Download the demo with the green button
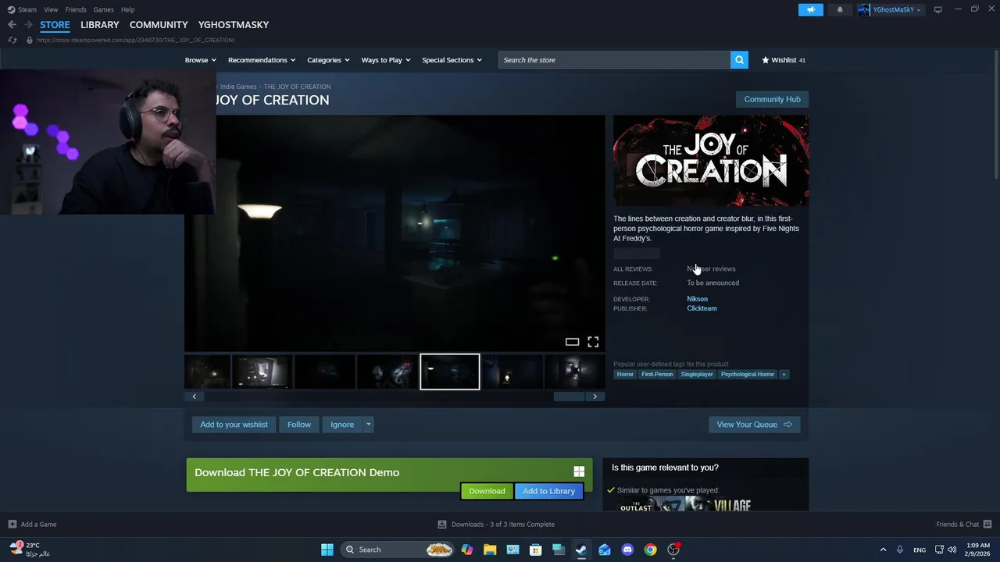 click(x=487, y=491)
